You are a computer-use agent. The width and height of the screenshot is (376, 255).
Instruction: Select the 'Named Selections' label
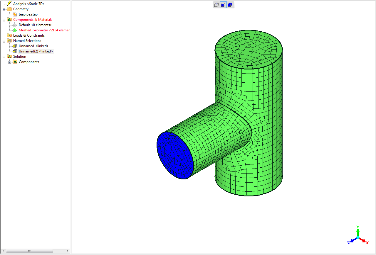coord(27,41)
